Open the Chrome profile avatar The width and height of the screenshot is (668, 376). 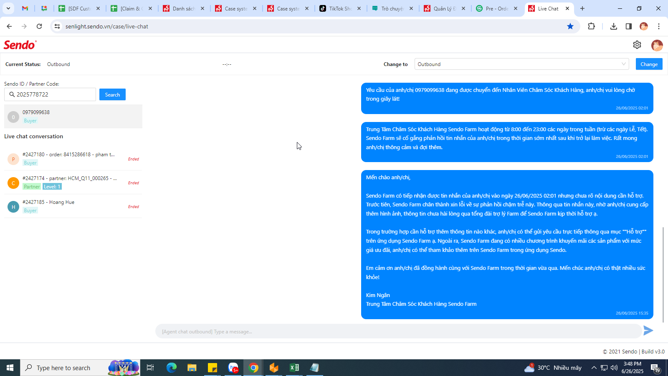(x=644, y=26)
